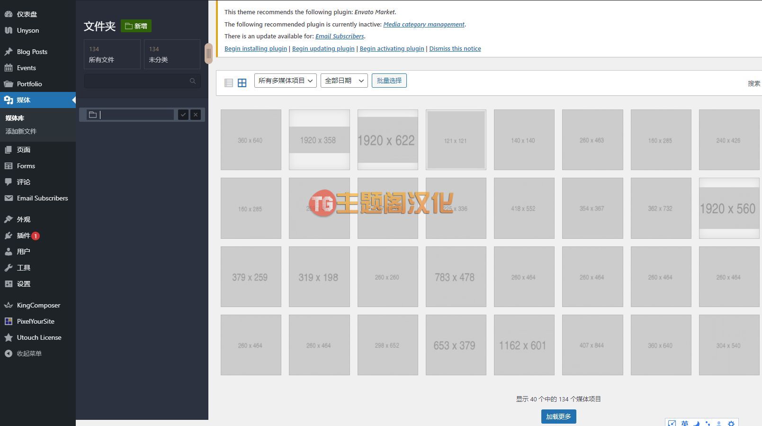This screenshot has width=762, height=426.
Task: Cancel new folder creation with X
Action: (x=196, y=115)
